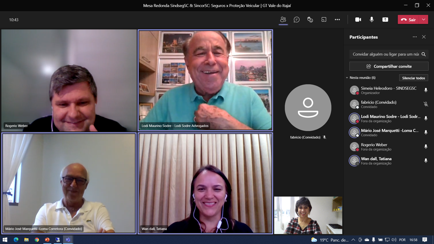Click the 'Compartilhar convite' button

389,66
